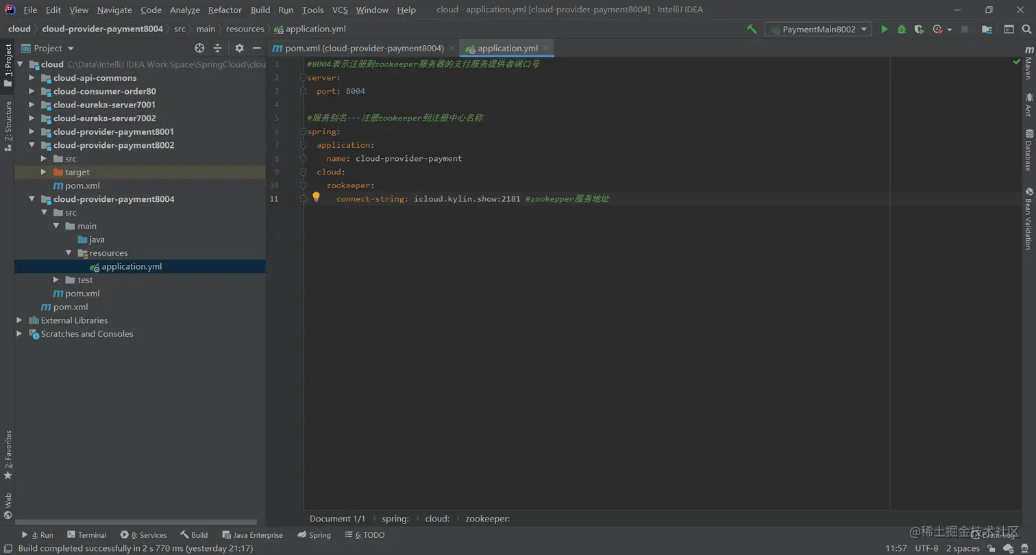
Task: Open Search Everywhere magnifier icon
Action: [1026, 29]
